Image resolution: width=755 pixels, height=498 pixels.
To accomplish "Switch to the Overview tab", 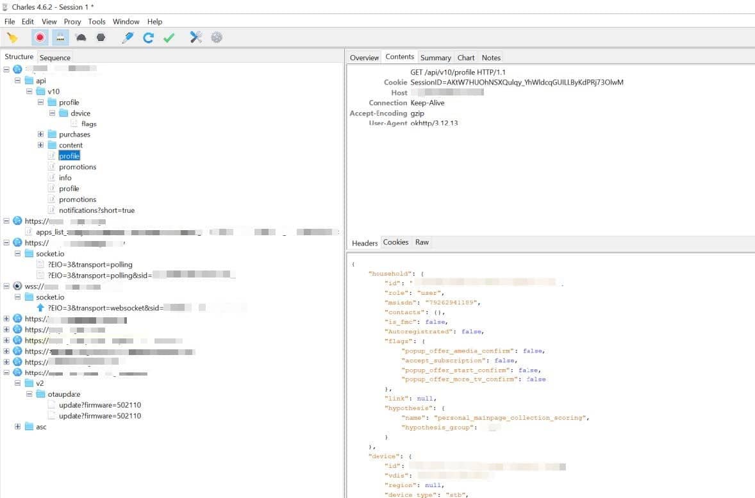I will [364, 58].
